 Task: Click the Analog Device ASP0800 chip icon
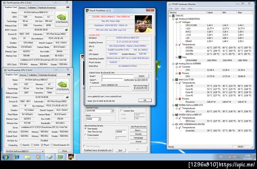coord(176,64)
